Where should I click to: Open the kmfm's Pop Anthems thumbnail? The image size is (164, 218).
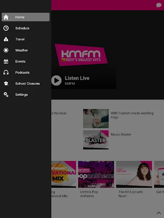(96, 174)
